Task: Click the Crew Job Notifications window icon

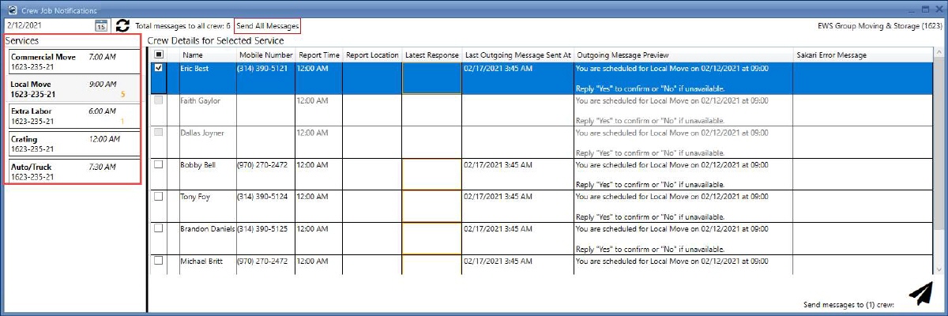Action: click(11, 10)
